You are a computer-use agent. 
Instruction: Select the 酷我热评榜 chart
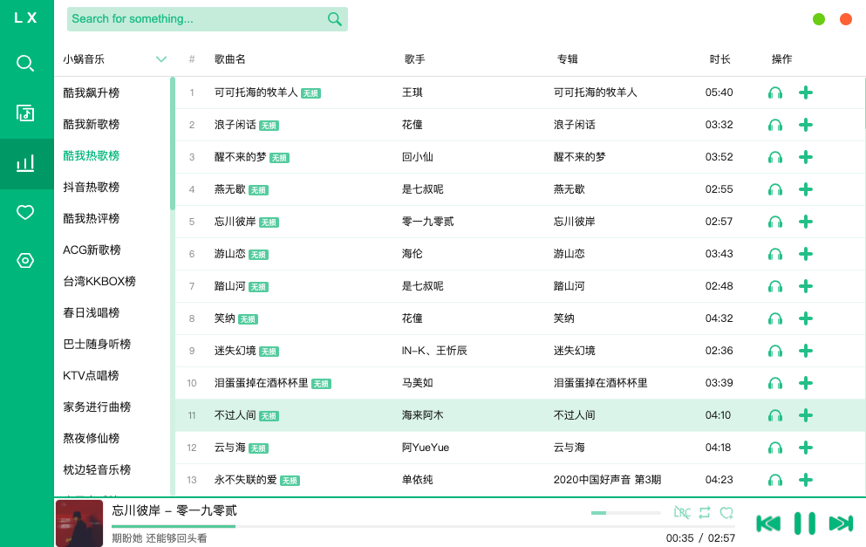click(x=91, y=219)
